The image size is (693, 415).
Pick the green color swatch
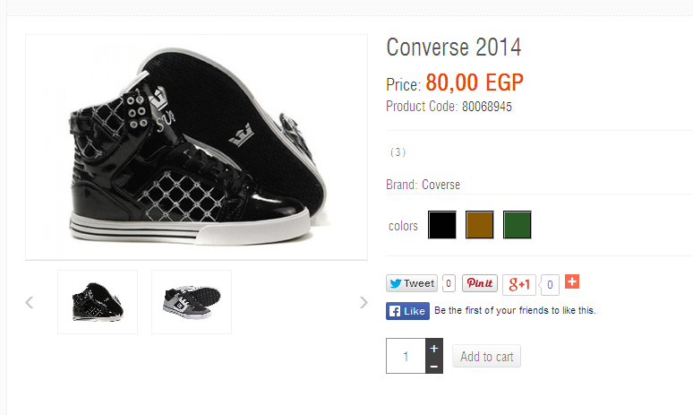click(518, 225)
